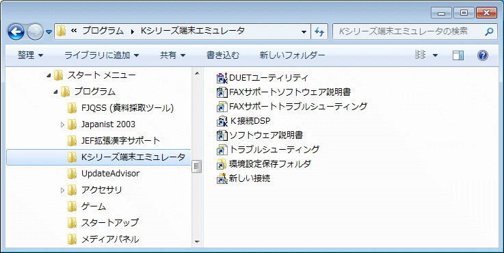Open the ライブラリに追加 menu

(x=102, y=55)
